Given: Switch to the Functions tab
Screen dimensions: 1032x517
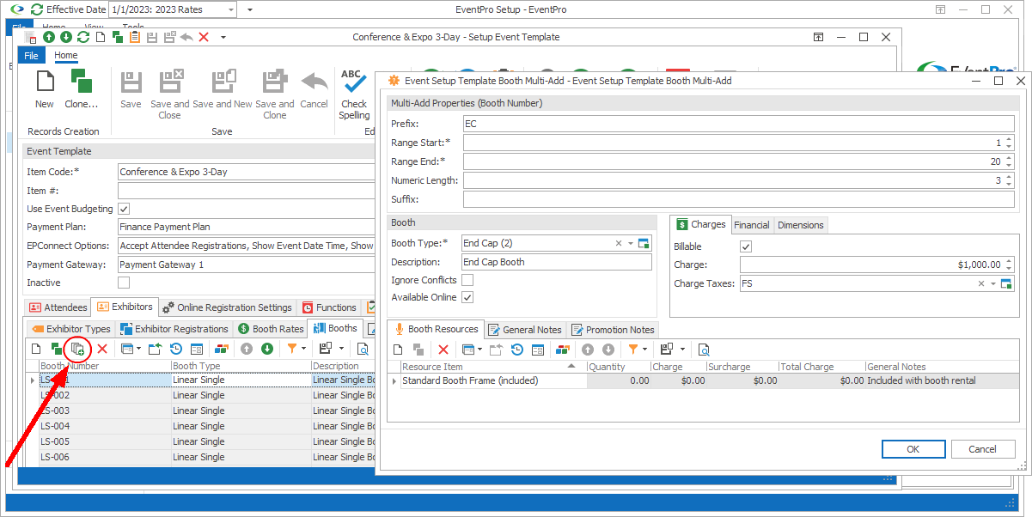Looking at the screenshot, I should [x=329, y=307].
